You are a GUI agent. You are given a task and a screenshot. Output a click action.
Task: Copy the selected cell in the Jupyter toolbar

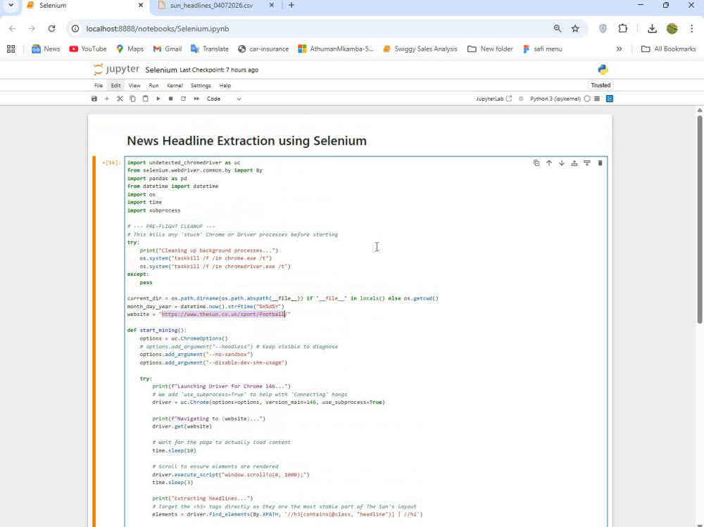click(132, 99)
